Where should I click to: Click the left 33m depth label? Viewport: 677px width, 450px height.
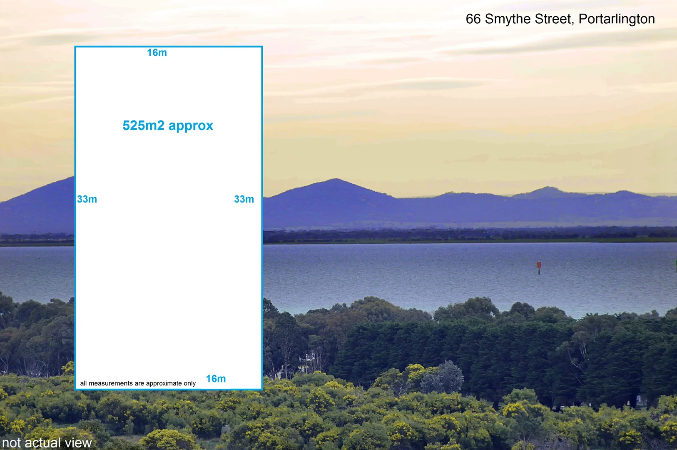(87, 199)
